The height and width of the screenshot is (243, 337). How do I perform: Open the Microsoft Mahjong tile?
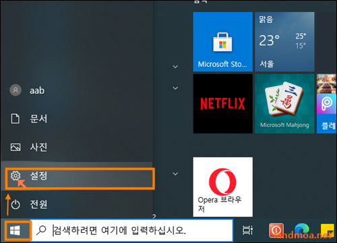[x=284, y=104]
